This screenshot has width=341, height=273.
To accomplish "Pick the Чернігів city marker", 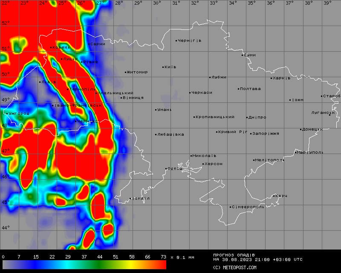I will pyautogui.click(x=176, y=41).
